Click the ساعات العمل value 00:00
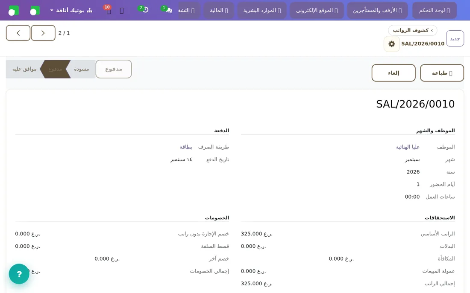470x293 pixels. tap(412, 197)
